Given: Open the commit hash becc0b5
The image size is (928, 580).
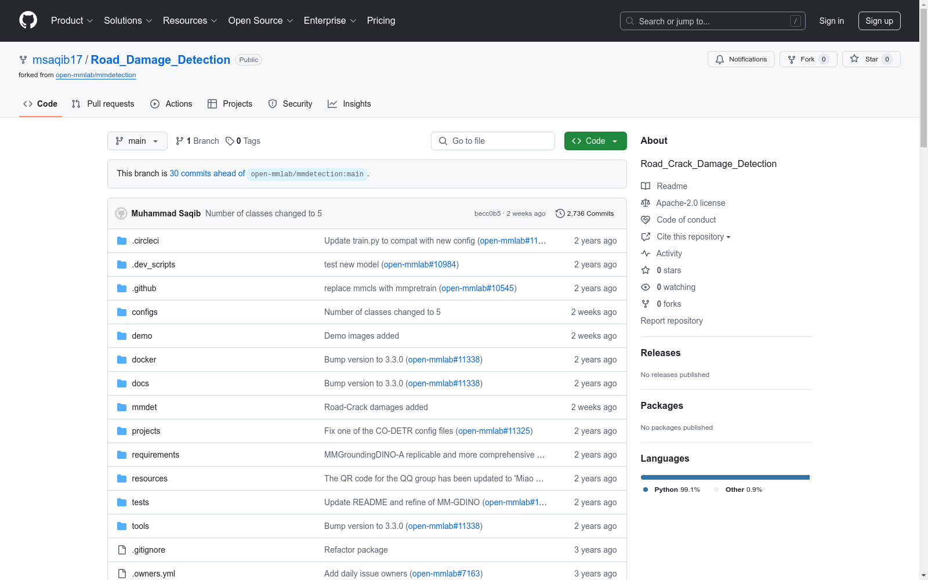Looking at the screenshot, I should coord(487,213).
